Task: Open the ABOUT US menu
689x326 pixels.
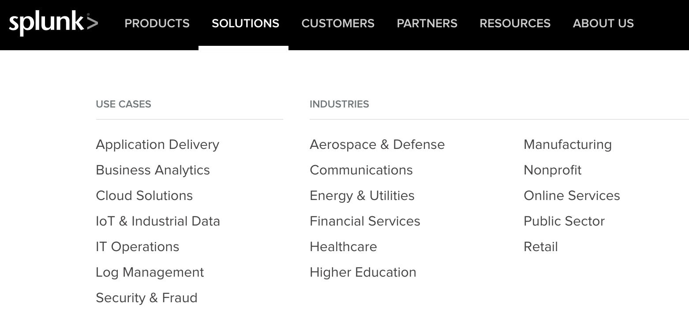Action: 603,23
